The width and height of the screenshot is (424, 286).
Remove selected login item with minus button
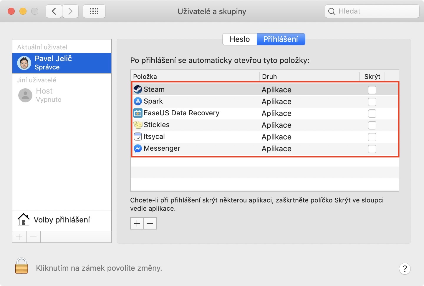150,223
